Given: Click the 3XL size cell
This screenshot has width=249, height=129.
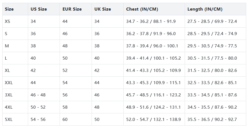Looking at the screenshot, I should pos(9,95).
